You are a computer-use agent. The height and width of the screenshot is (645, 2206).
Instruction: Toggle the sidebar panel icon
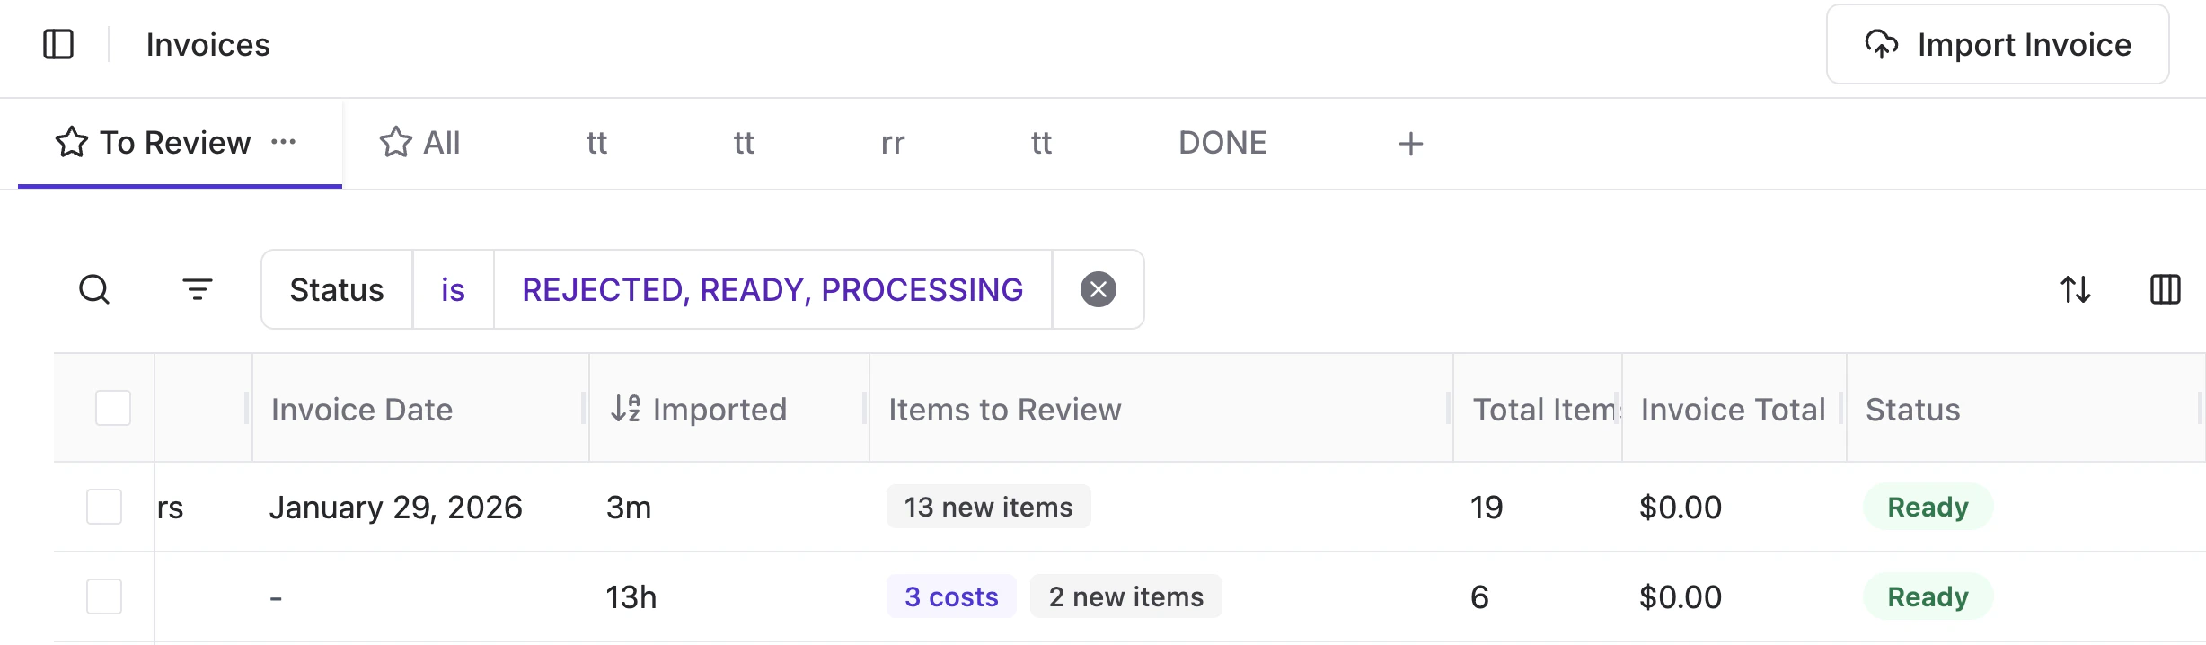click(58, 44)
